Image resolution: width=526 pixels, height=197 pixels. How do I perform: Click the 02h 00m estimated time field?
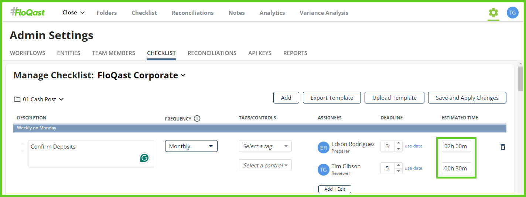click(456, 146)
